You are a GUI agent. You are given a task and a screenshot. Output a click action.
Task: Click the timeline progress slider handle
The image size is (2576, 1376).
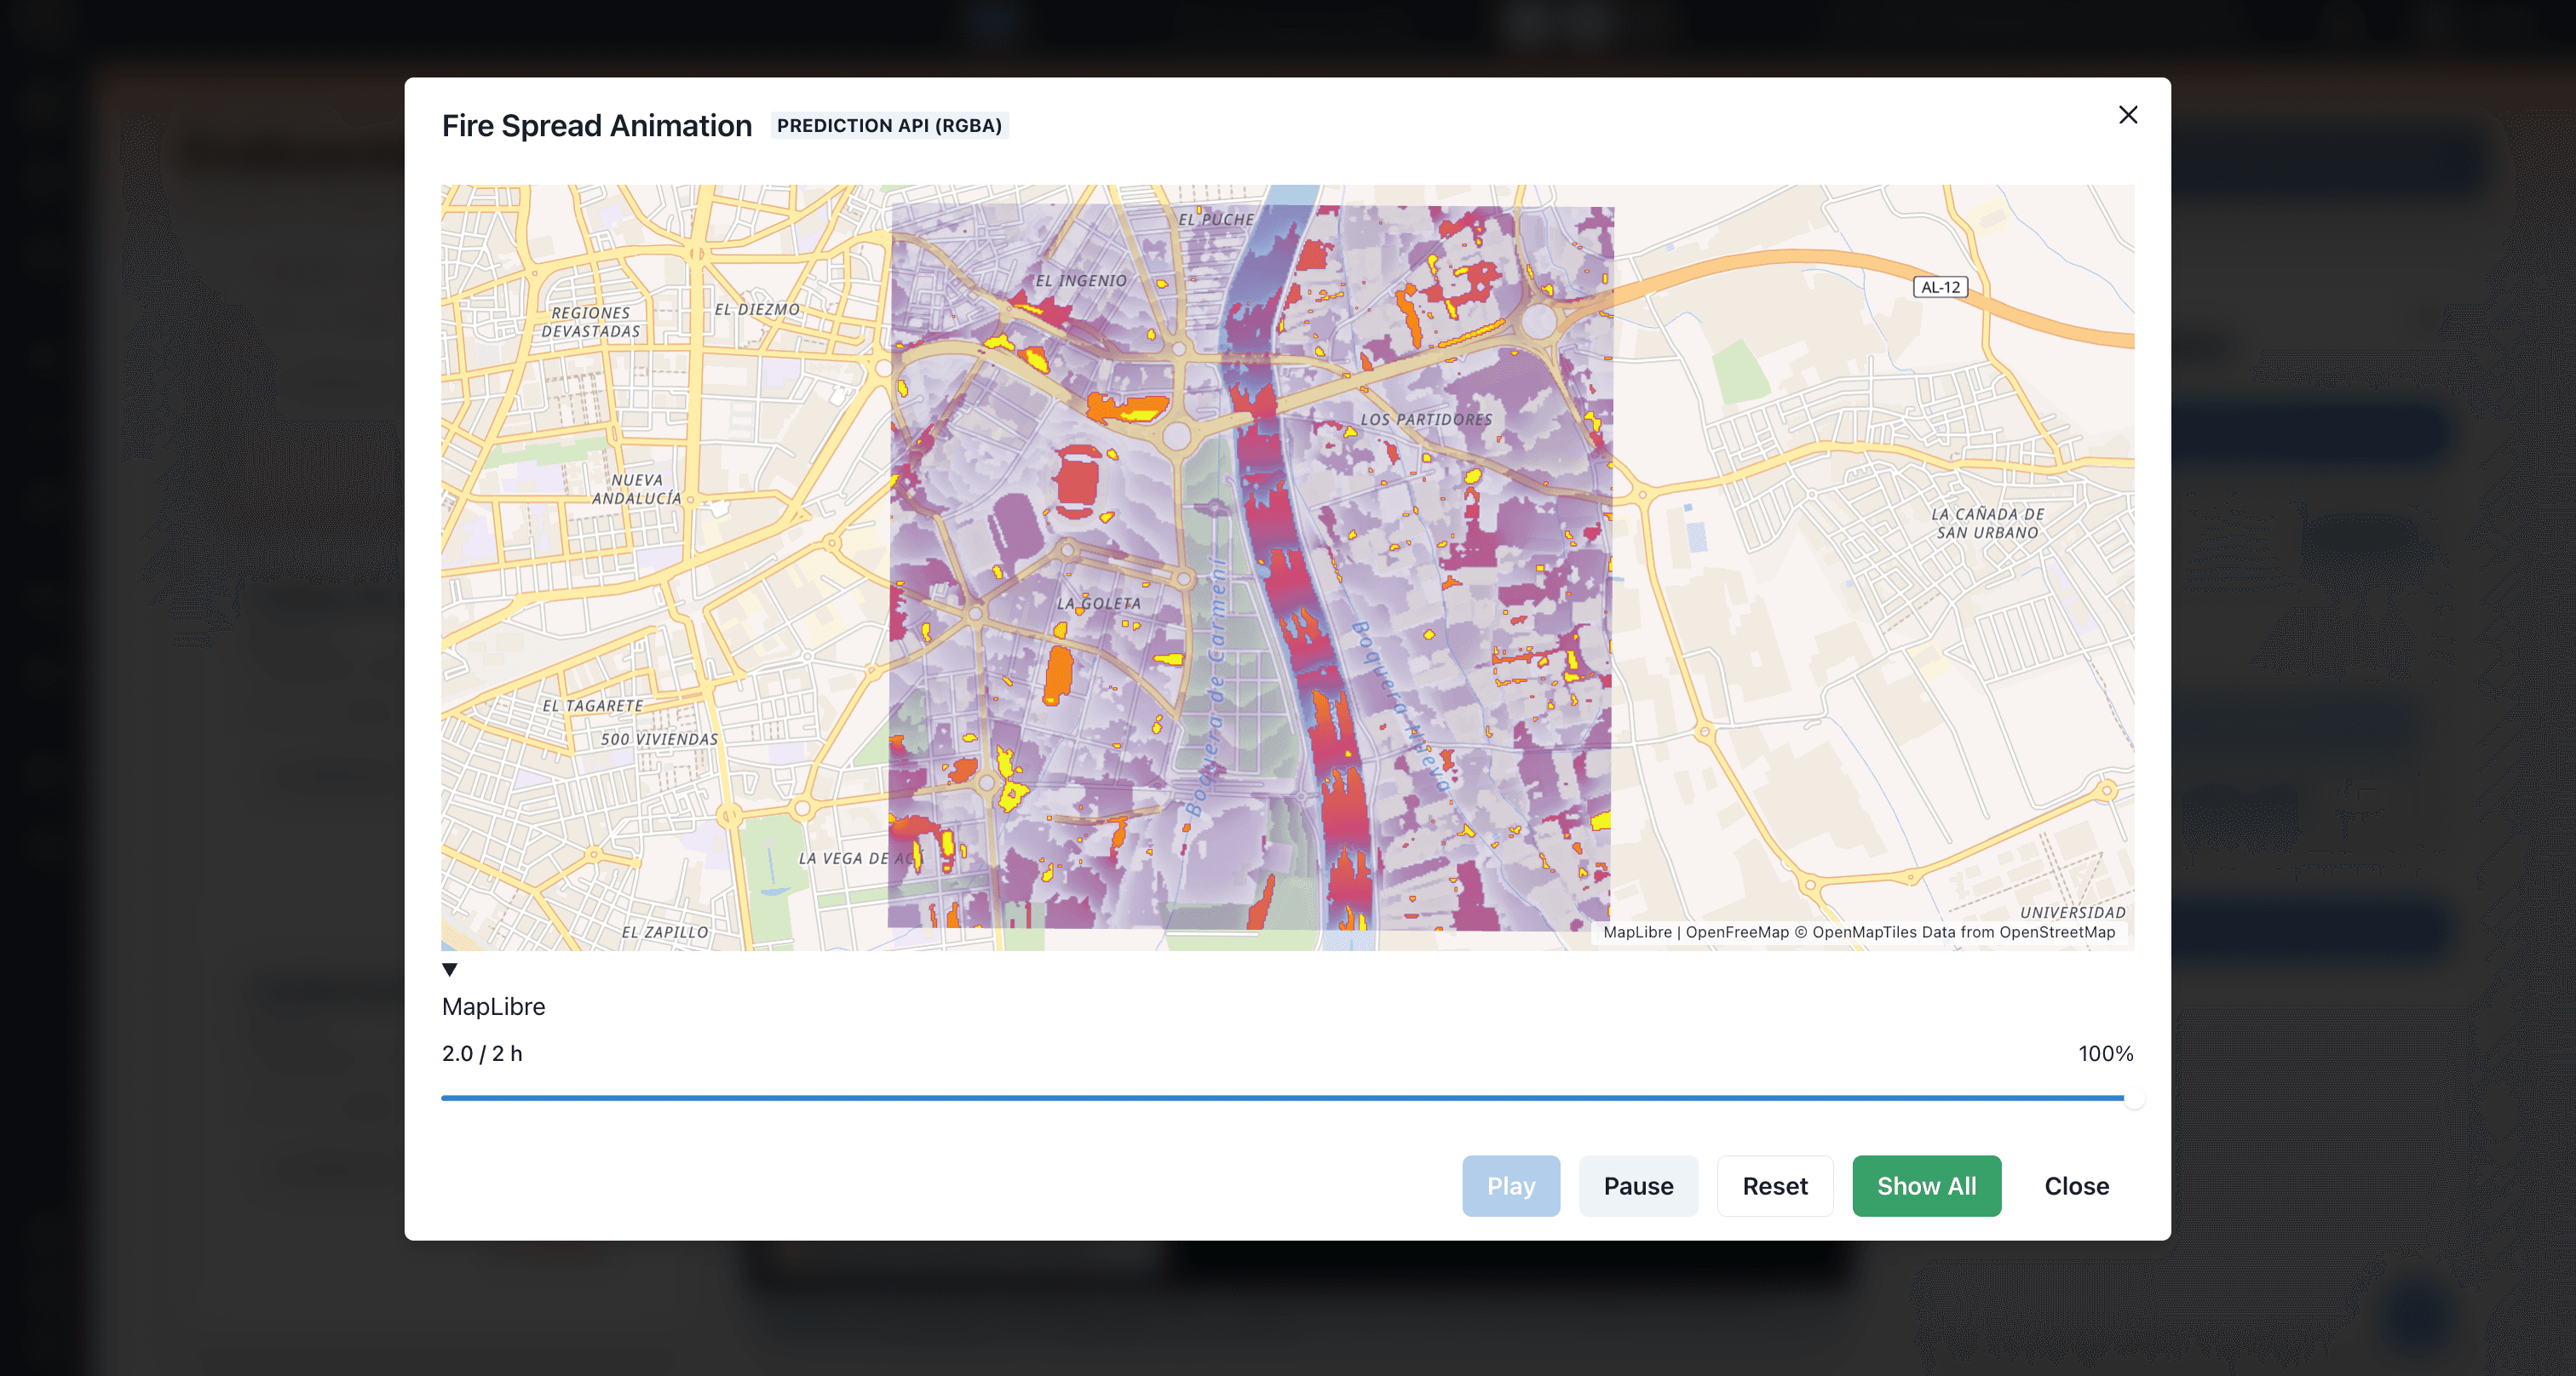(x=2134, y=1098)
